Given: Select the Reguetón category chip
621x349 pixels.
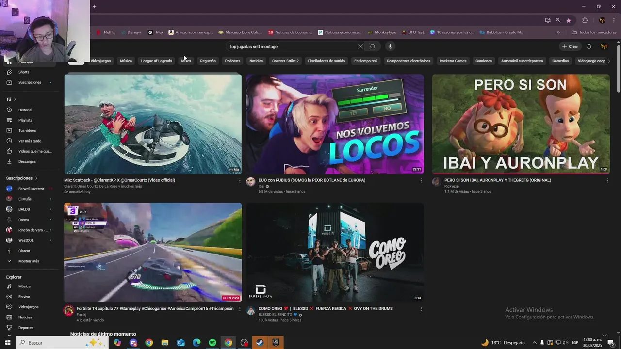Looking at the screenshot, I should click(x=208, y=61).
